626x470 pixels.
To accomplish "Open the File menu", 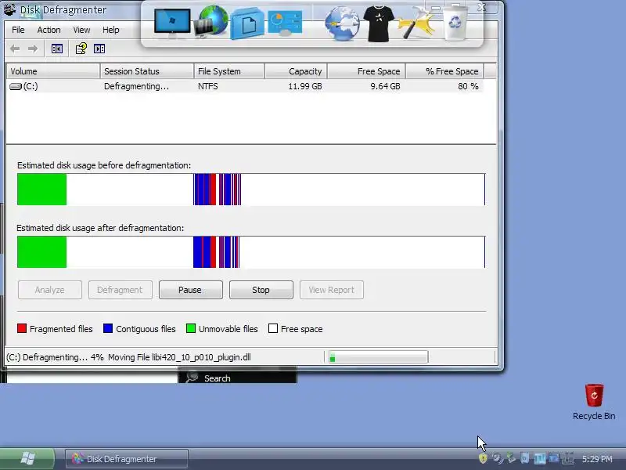I will 18,30.
